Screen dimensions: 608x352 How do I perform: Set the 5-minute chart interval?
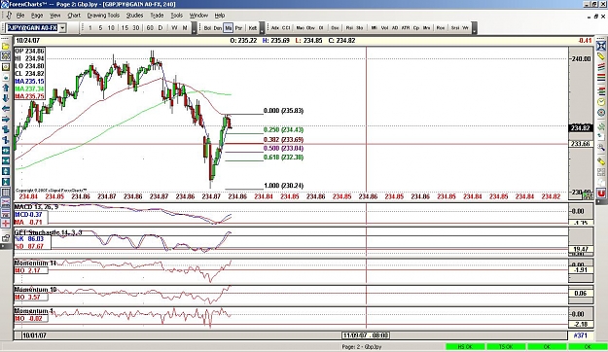(x=100, y=28)
